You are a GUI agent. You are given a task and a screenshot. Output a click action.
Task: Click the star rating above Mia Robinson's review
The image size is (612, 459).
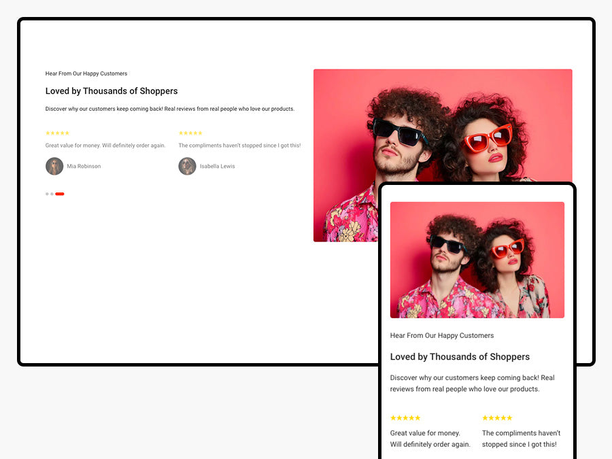pos(57,133)
